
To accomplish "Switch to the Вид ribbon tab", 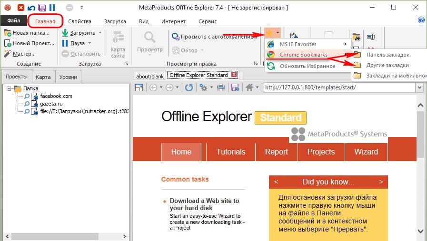I will tap(144, 21).
